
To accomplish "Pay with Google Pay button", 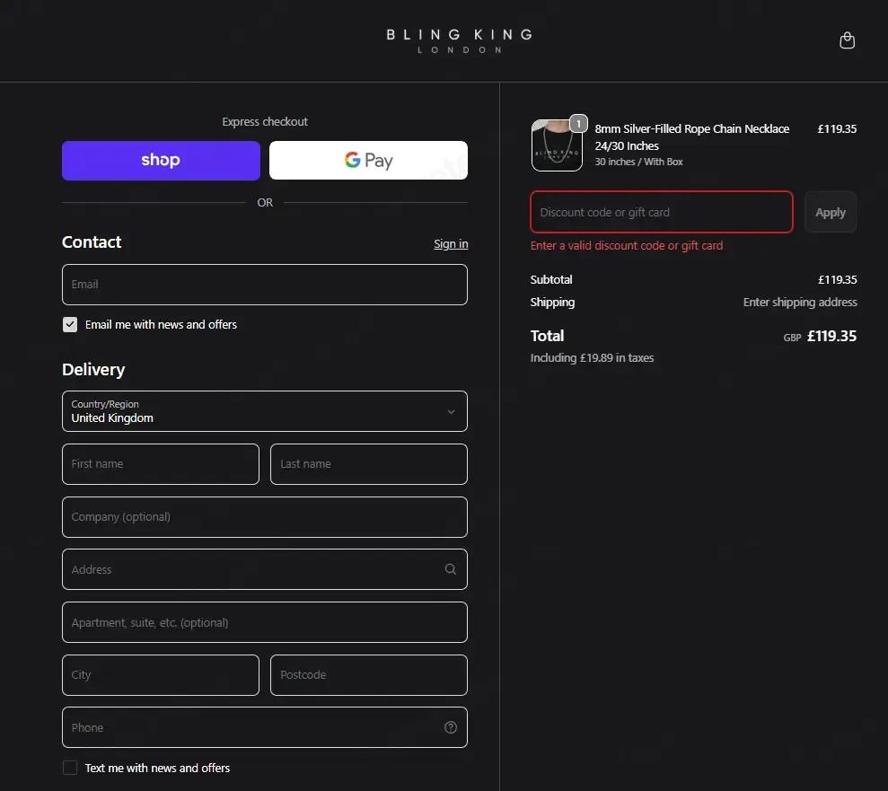I will point(368,160).
